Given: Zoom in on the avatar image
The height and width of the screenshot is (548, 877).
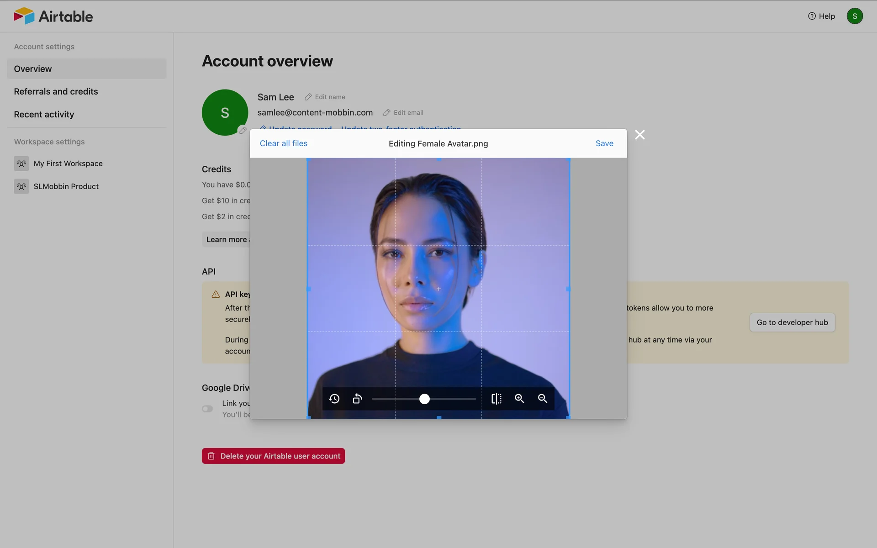Looking at the screenshot, I should pyautogui.click(x=519, y=399).
